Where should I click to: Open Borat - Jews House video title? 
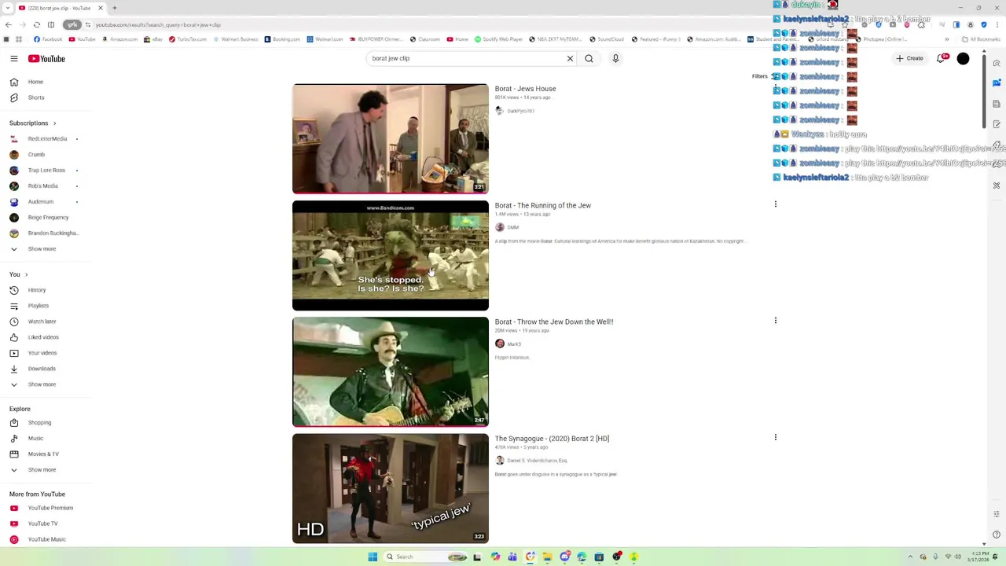pyautogui.click(x=525, y=89)
